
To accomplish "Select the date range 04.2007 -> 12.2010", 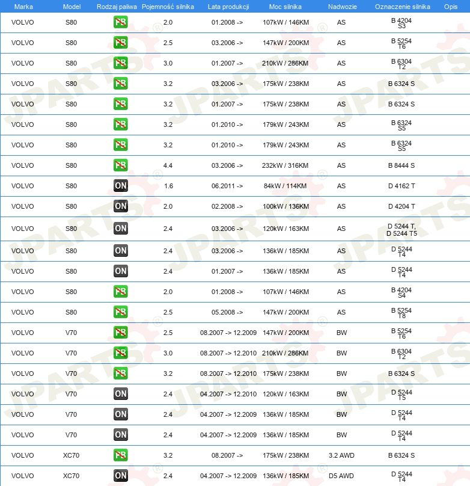I will pyautogui.click(x=228, y=394).
